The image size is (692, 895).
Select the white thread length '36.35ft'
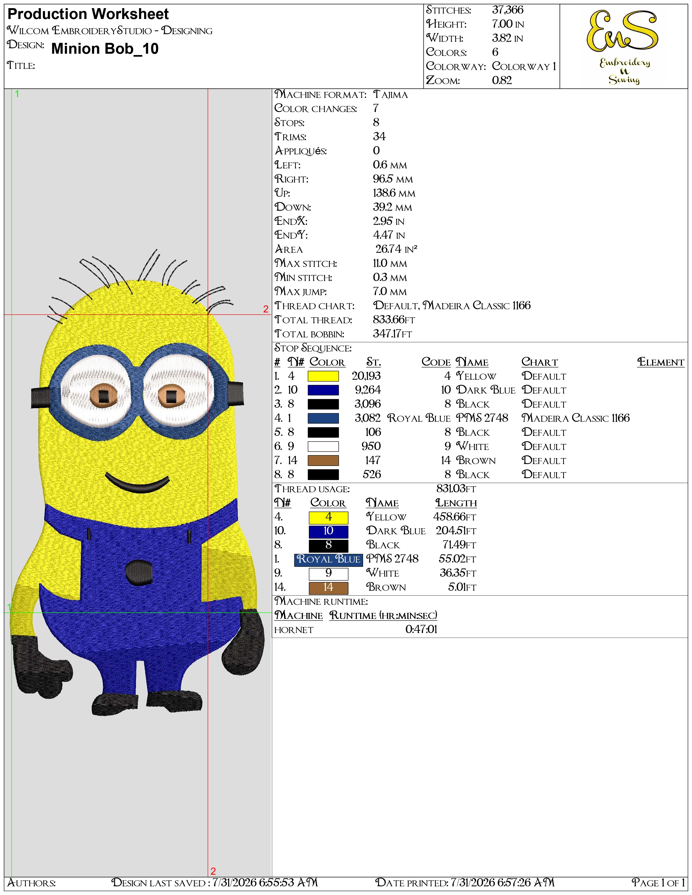point(458,573)
